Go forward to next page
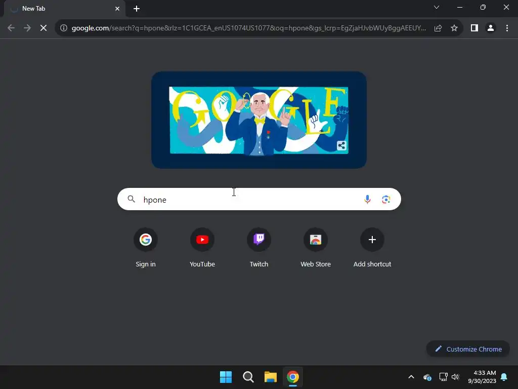Viewport: 518px width, 389px height. (27, 28)
